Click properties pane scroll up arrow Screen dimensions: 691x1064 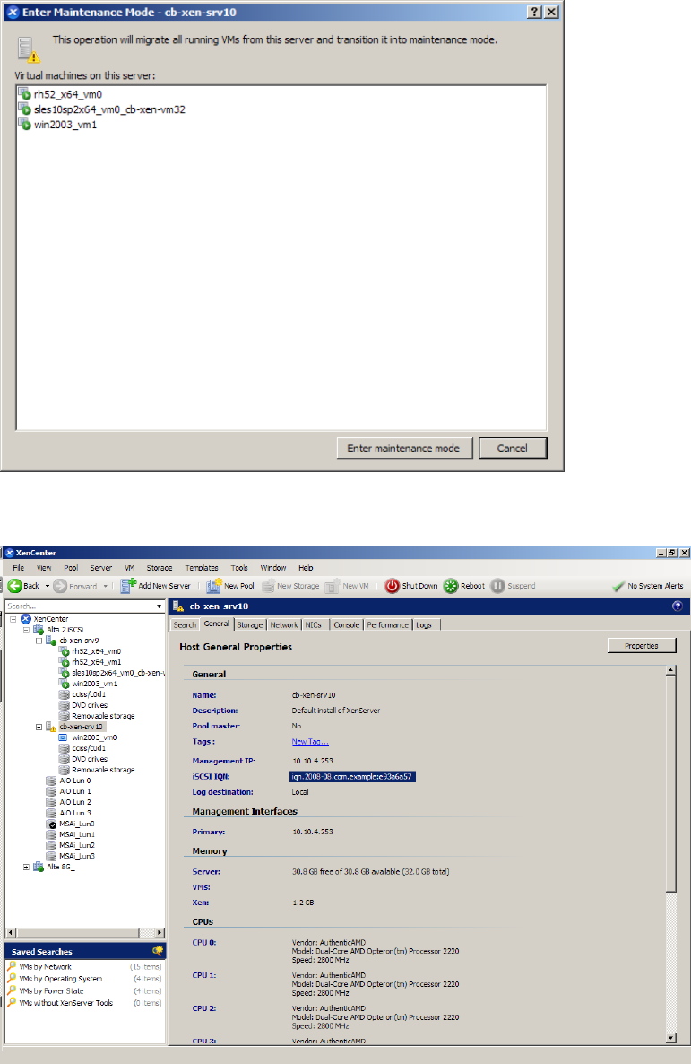[670, 670]
